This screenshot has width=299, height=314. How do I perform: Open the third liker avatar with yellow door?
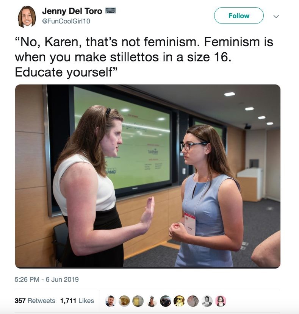click(x=138, y=301)
